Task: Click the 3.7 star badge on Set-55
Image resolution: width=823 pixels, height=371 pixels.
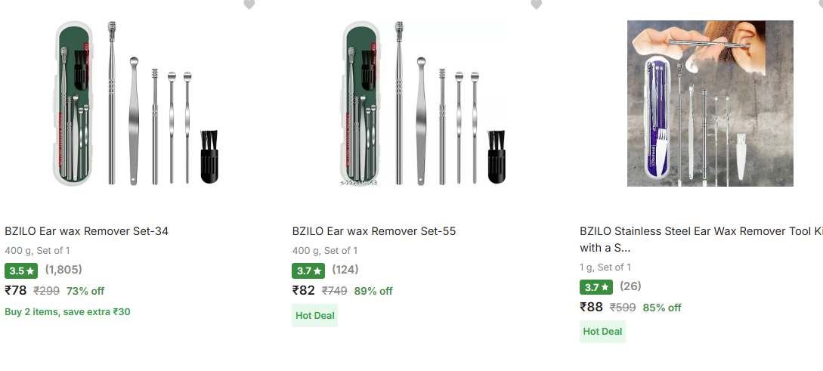Action: coord(308,271)
